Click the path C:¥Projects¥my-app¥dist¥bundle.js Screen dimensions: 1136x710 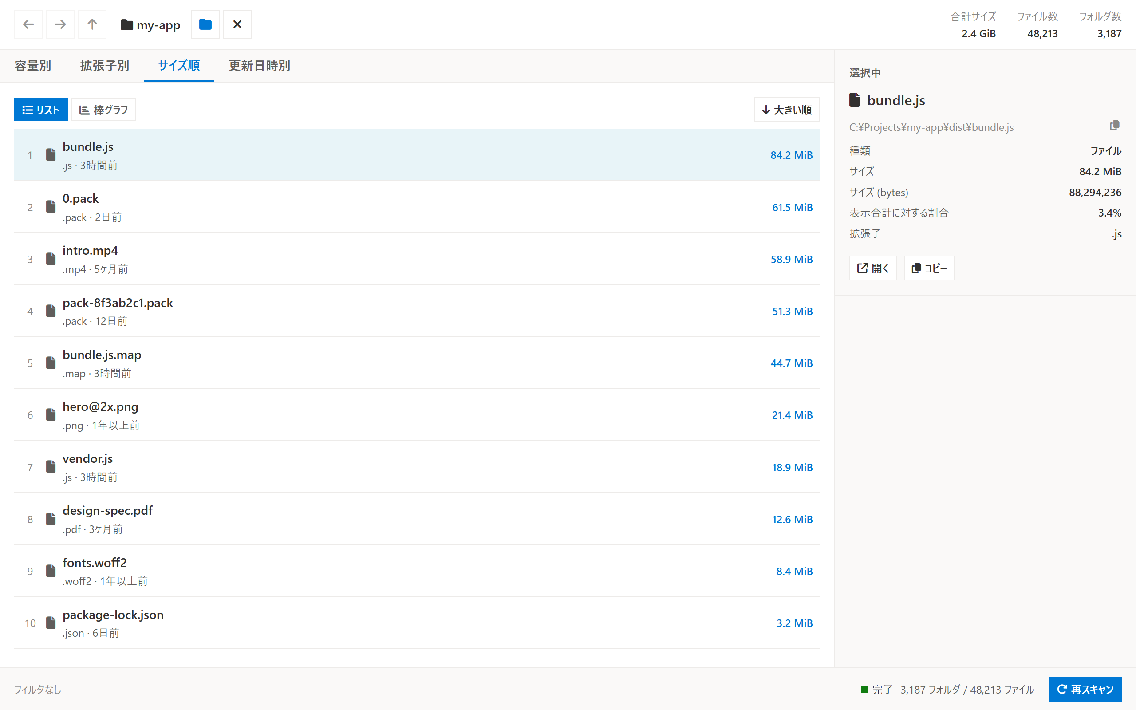click(931, 127)
